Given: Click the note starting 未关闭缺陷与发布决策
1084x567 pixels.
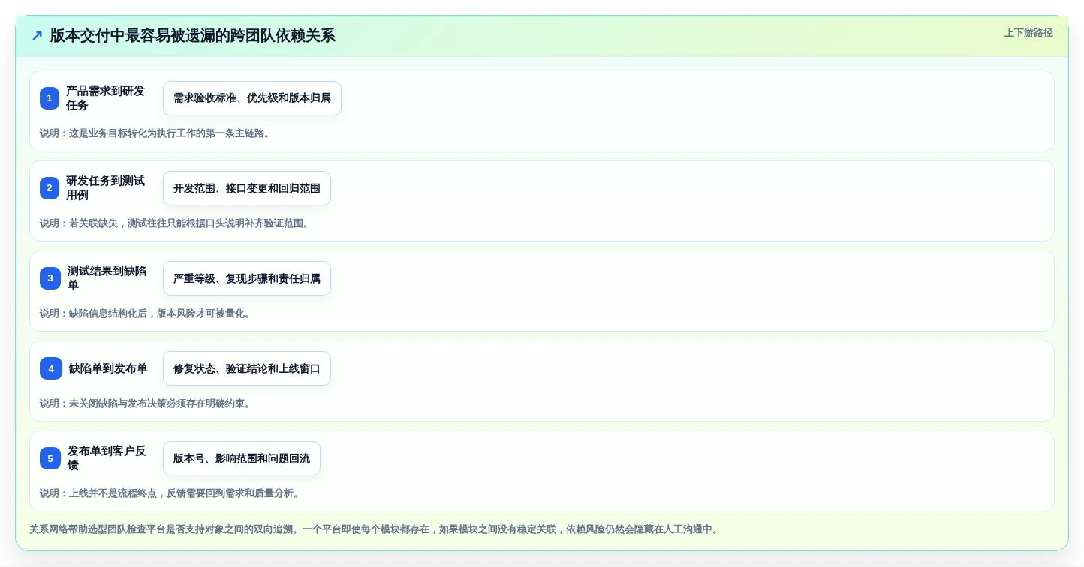Looking at the screenshot, I should pyautogui.click(x=146, y=403).
